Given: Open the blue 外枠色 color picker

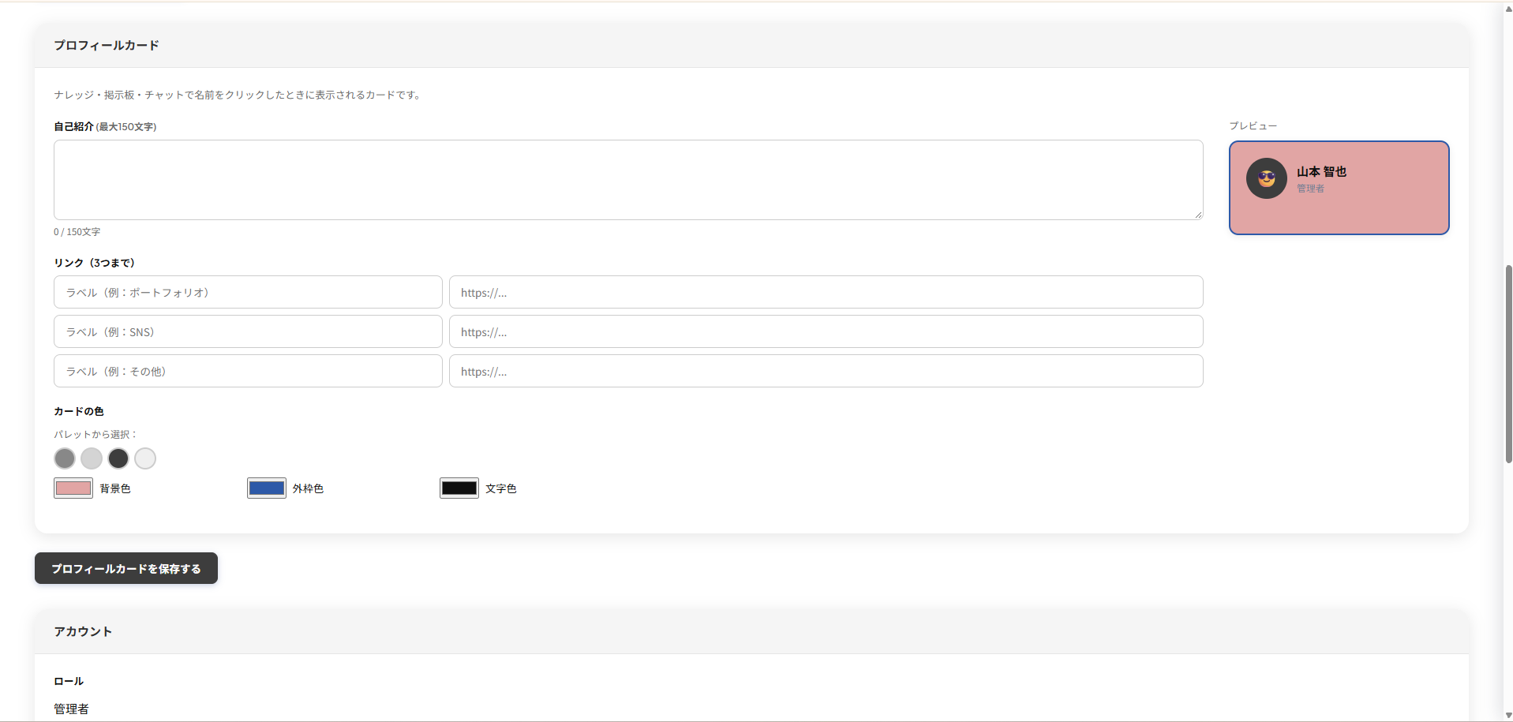Looking at the screenshot, I should tap(267, 488).
